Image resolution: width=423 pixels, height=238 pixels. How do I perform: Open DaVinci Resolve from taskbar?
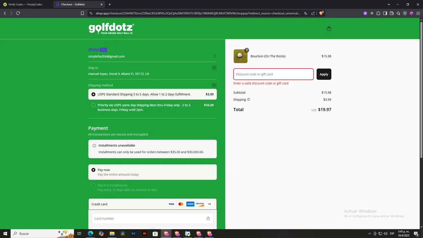coord(123,233)
